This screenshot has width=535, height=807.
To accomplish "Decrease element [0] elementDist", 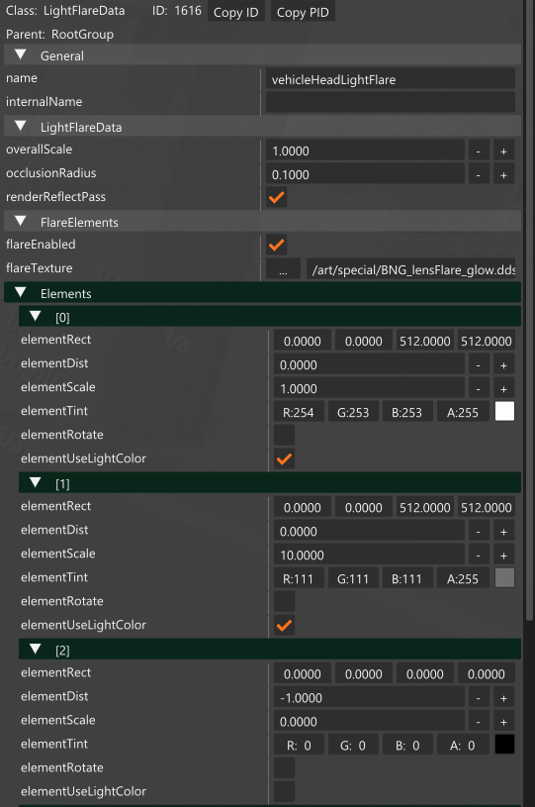I will click(x=479, y=364).
